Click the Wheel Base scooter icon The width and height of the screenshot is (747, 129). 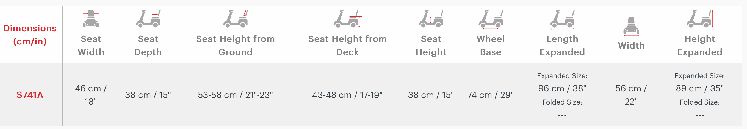click(x=491, y=20)
